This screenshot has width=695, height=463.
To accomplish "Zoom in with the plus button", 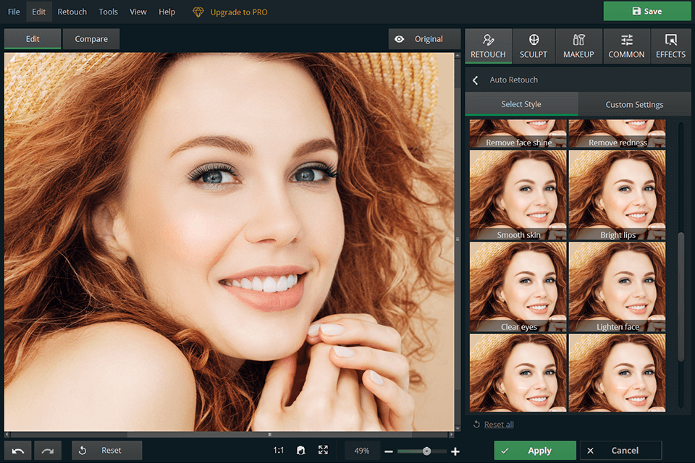I will pyautogui.click(x=455, y=451).
